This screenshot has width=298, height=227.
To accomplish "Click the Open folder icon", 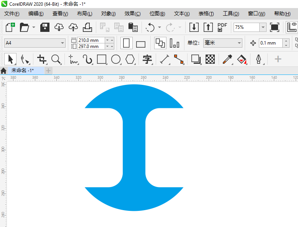I will click(x=24, y=27).
